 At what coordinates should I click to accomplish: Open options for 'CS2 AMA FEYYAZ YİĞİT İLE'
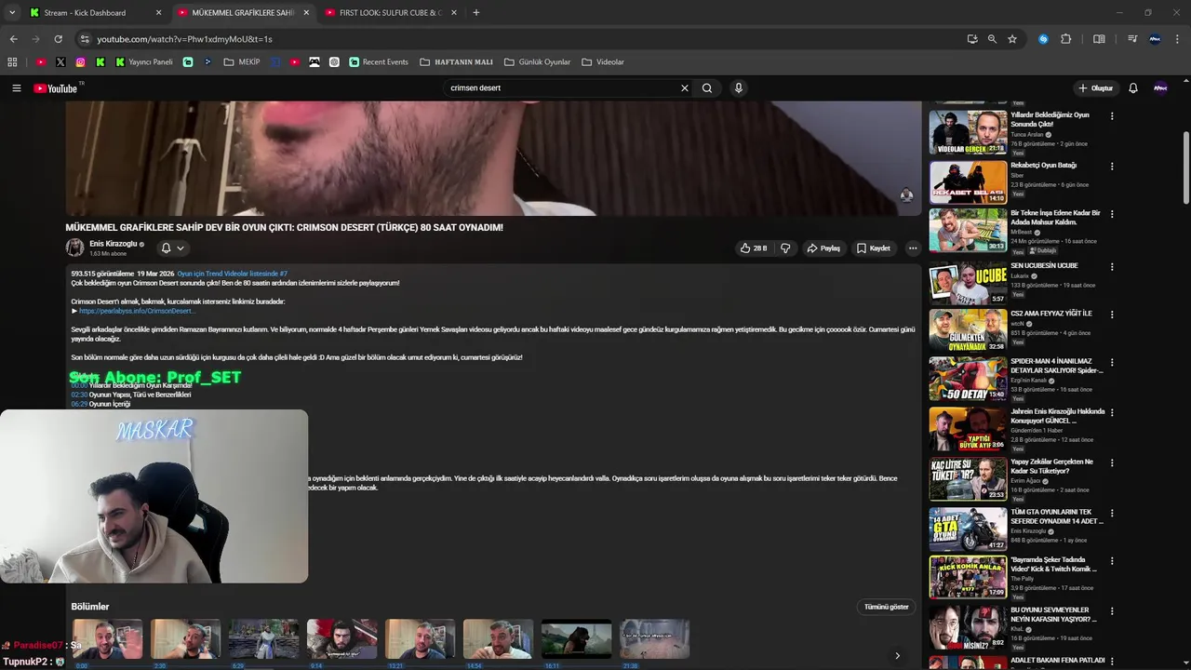tap(1112, 315)
